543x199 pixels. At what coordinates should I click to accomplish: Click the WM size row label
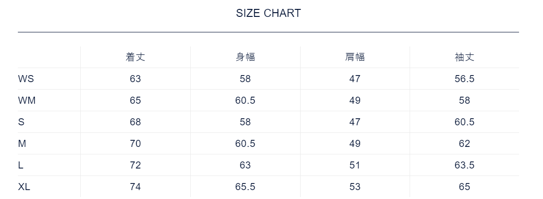(x=27, y=100)
